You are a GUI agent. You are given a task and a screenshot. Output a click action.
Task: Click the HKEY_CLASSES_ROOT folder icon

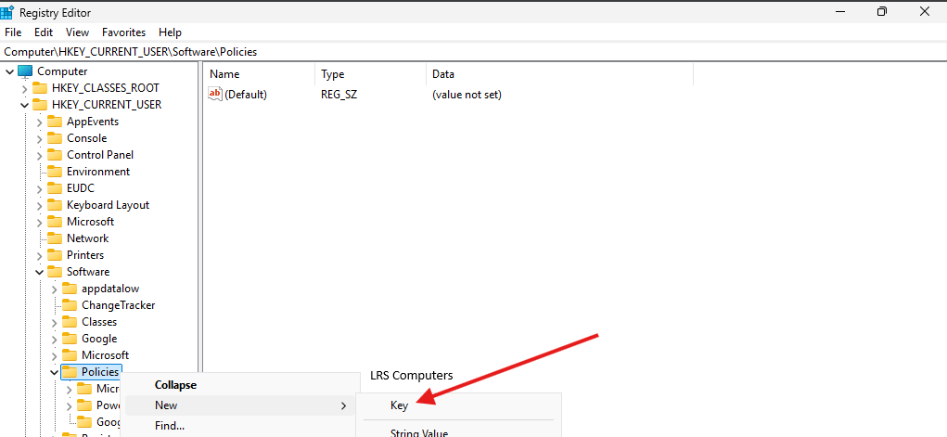pos(40,88)
